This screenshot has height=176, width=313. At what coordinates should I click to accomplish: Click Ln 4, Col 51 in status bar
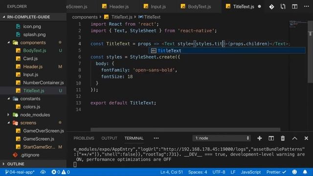click(172, 172)
